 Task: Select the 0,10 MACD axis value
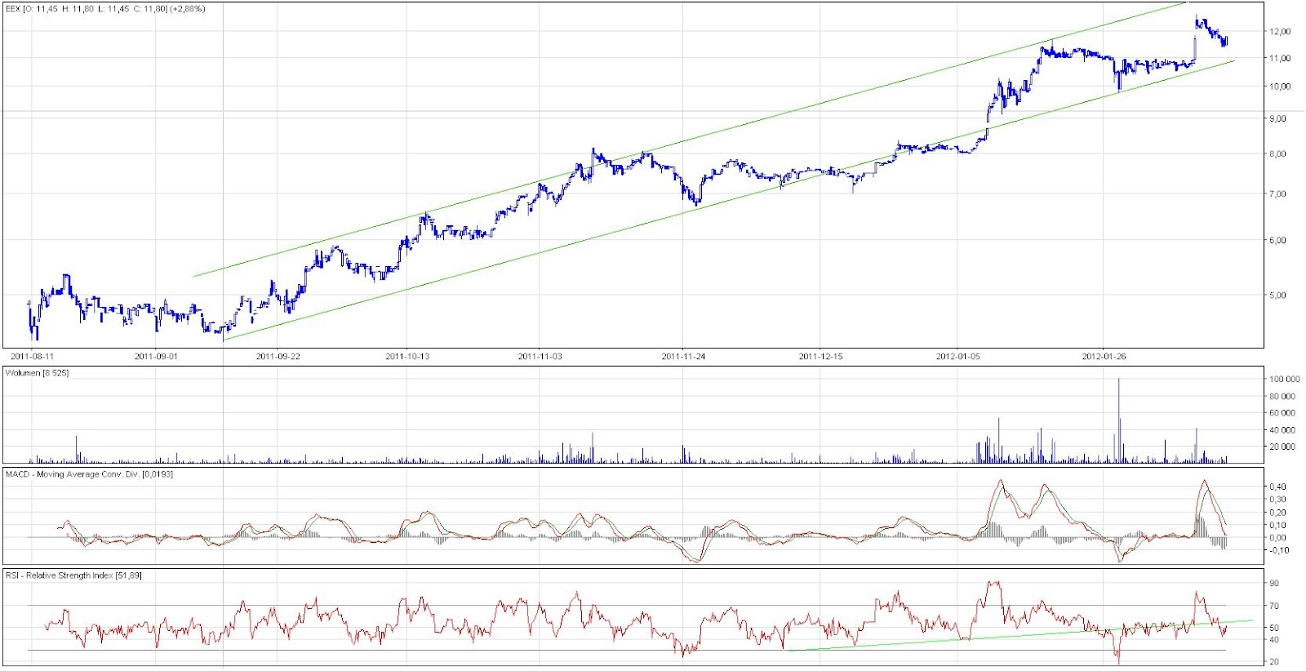point(1277,526)
